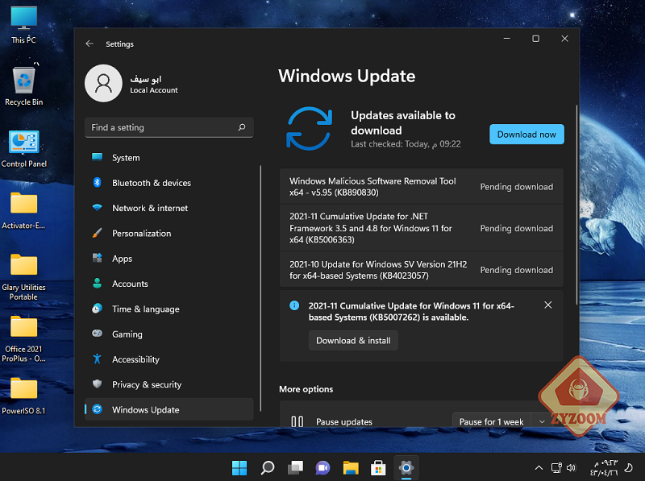This screenshot has height=481, width=645.
Task: Click Download & install for KB5007262
Action: tap(353, 340)
